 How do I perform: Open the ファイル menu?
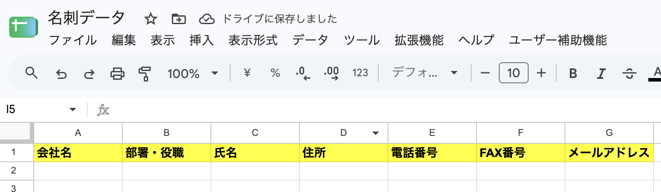click(x=73, y=40)
